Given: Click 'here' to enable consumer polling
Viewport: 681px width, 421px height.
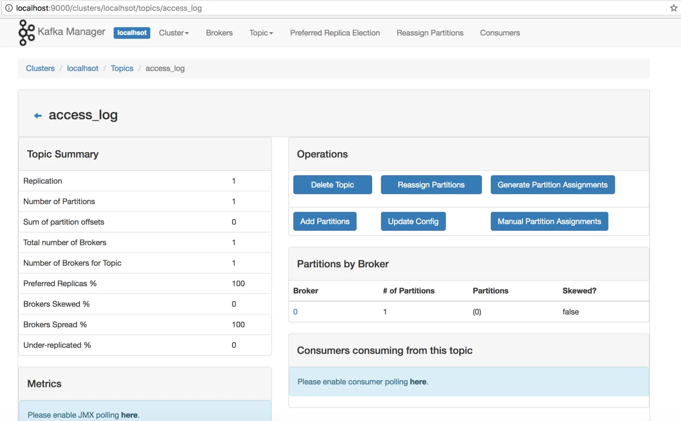Looking at the screenshot, I should [418, 382].
